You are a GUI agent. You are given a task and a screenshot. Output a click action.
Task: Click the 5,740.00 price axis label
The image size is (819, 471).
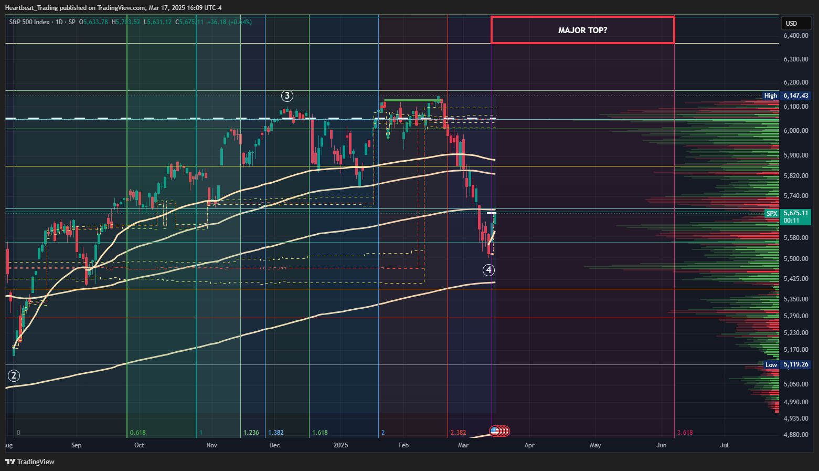tap(796, 196)
